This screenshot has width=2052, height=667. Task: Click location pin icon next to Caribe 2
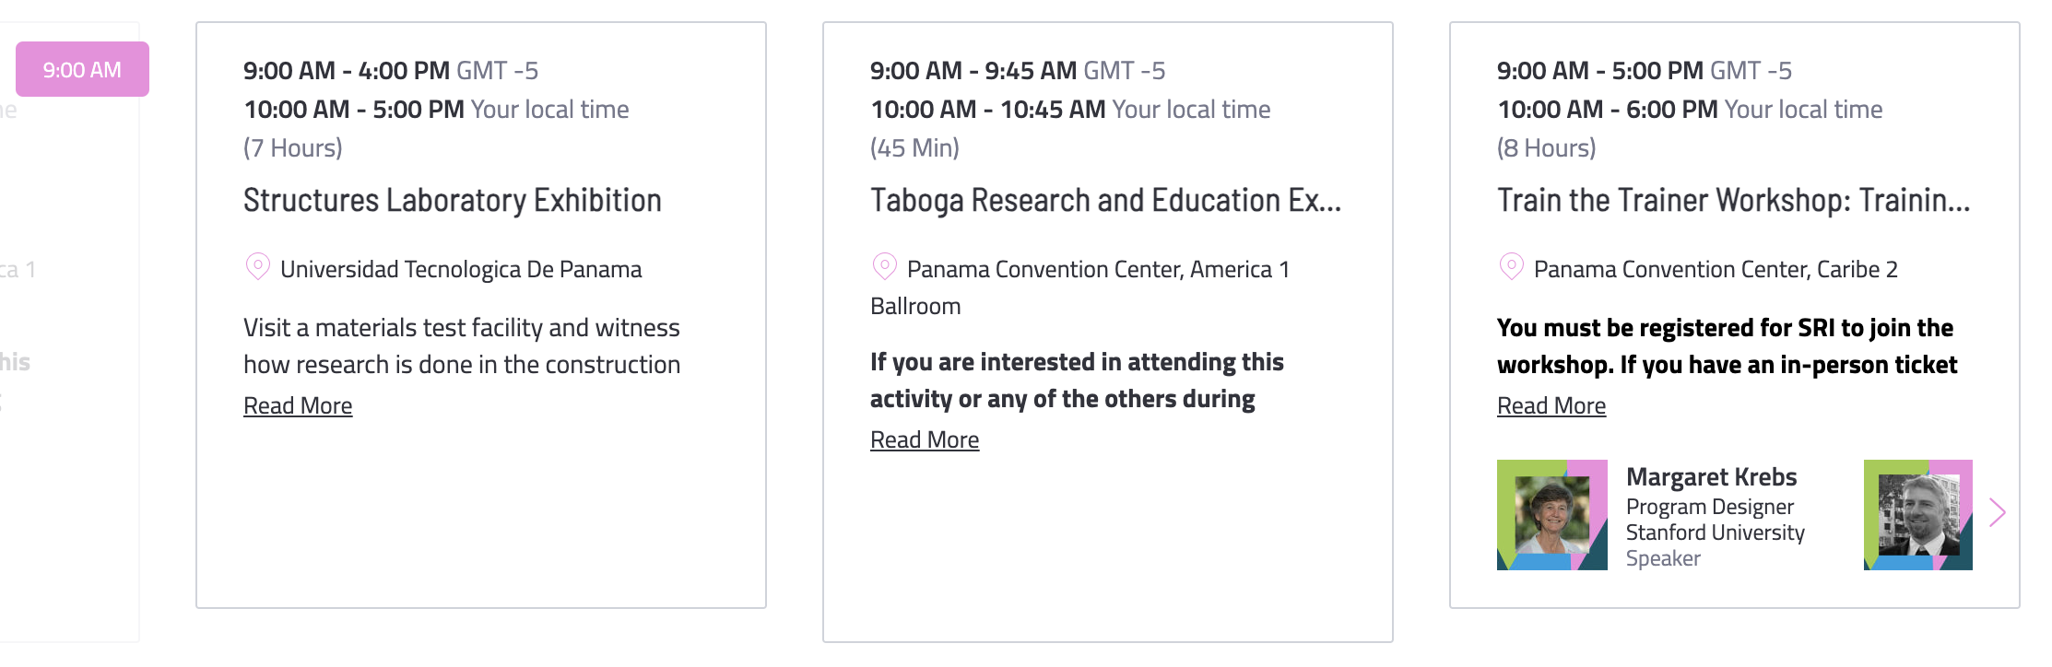[1511, 267]
